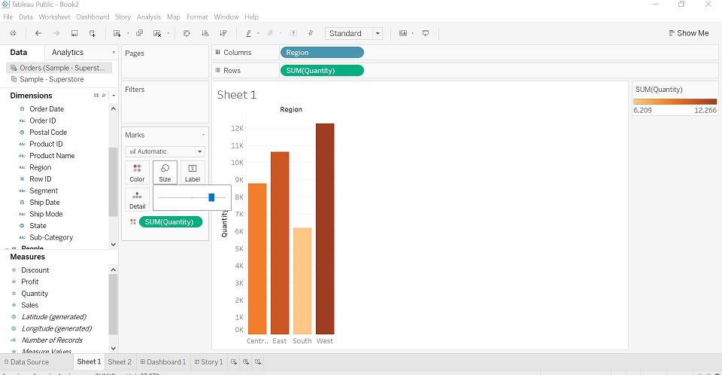
Task: Open the Format menu
Action: click(x=197, y=17)
